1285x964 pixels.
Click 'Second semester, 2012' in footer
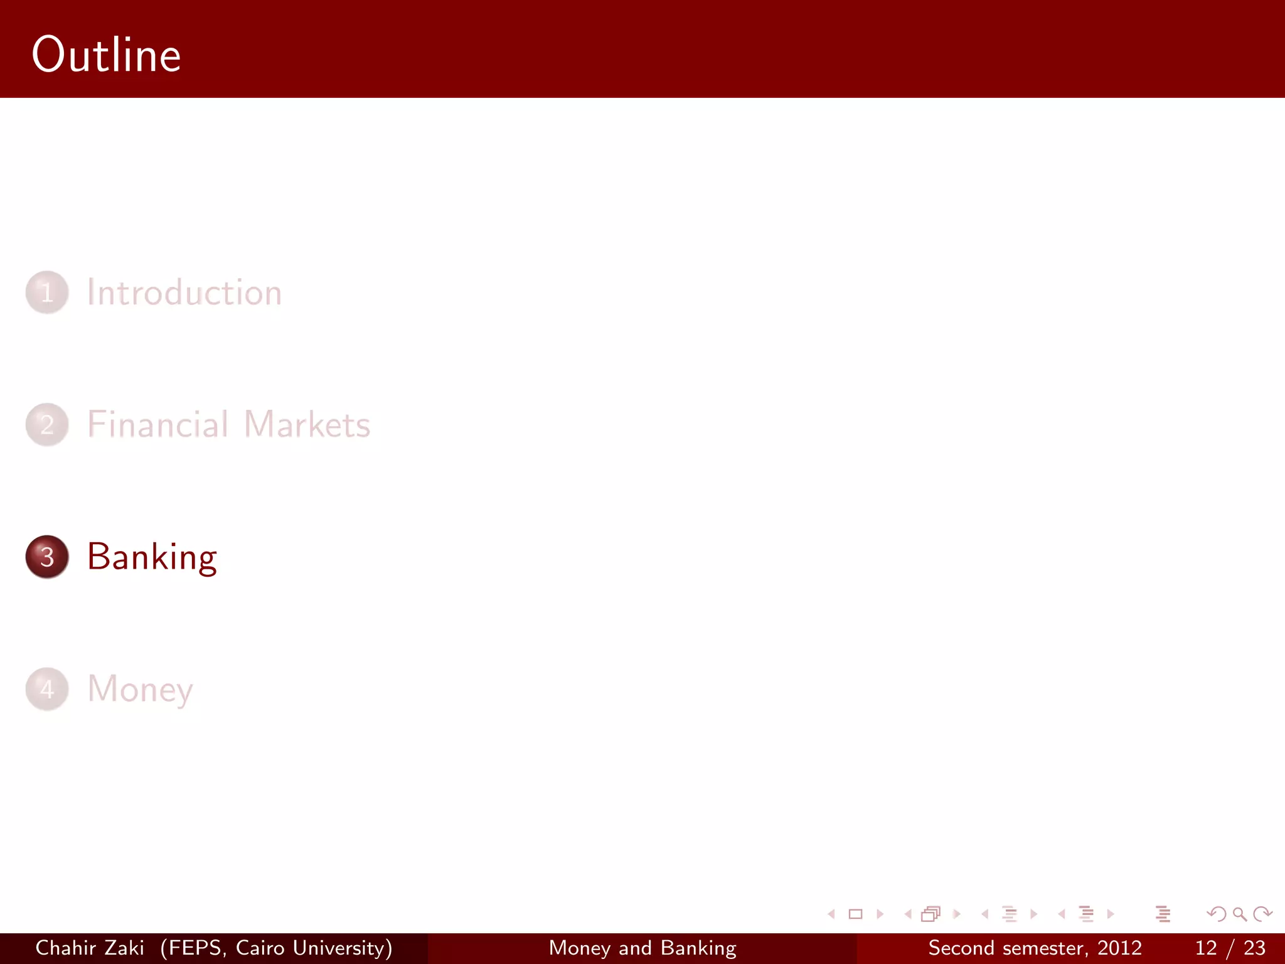tap(1035, 948)
